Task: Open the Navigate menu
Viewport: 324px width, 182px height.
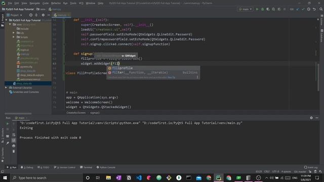Action: [35, 4]
